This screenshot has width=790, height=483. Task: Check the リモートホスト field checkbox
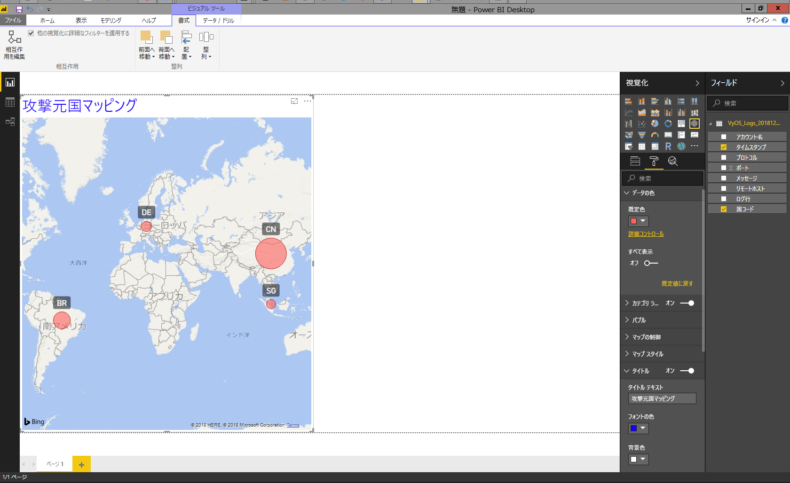tap(724, 188)
